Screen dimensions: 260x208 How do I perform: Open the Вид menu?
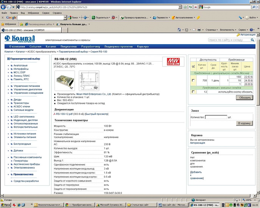point(23,13)
